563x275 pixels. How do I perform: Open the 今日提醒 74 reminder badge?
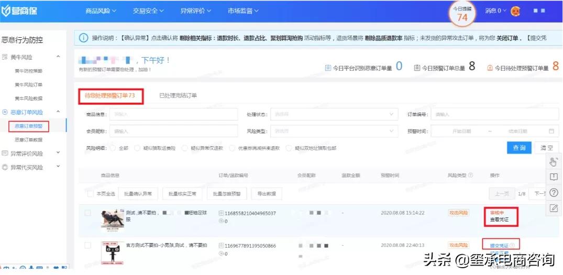(462, 14)
